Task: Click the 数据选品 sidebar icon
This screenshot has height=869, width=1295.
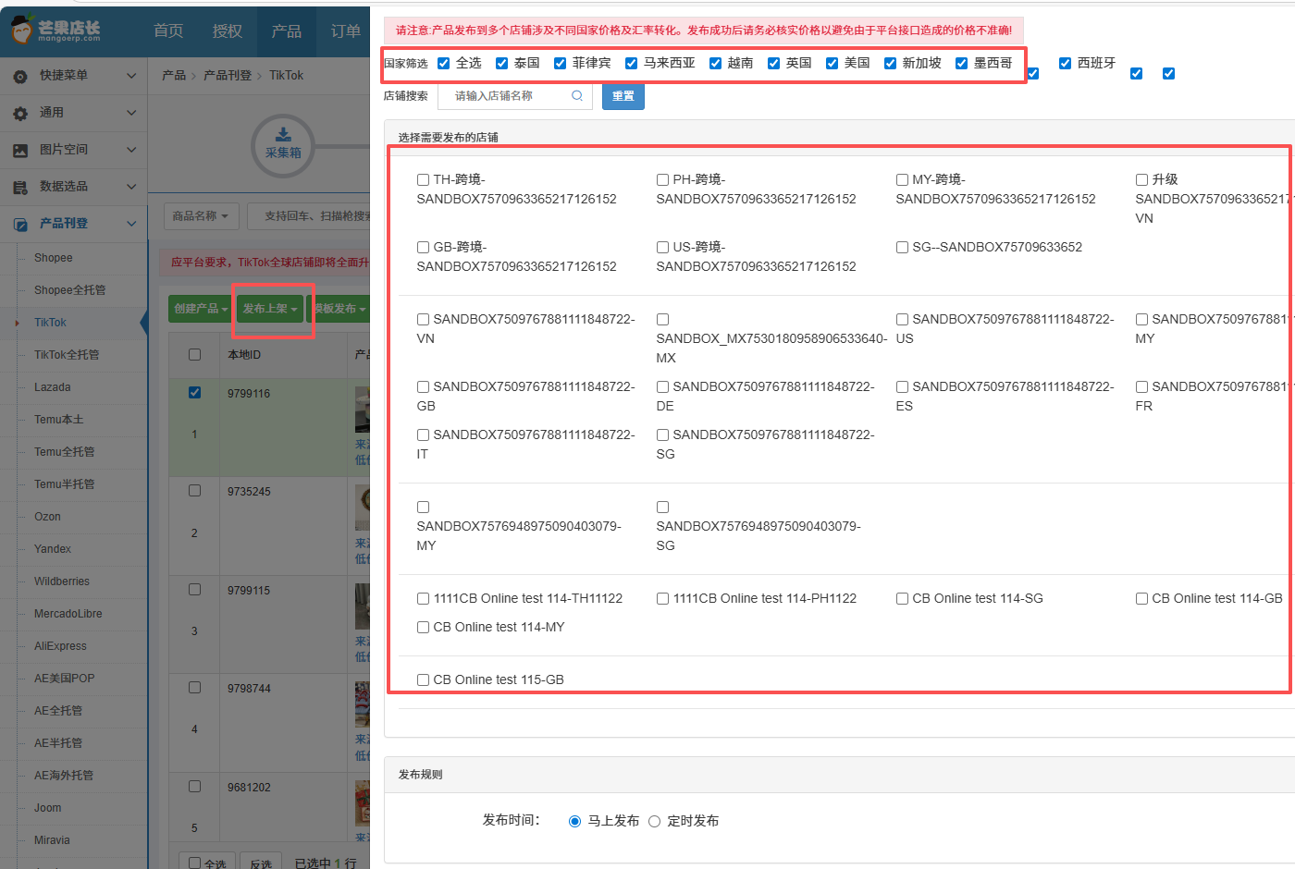Action: [x=20, y=187]
